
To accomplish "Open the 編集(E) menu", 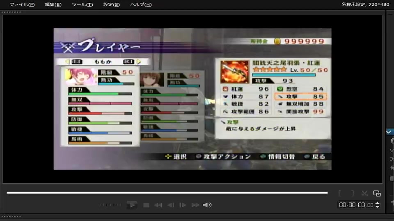I will click(53, 5).
